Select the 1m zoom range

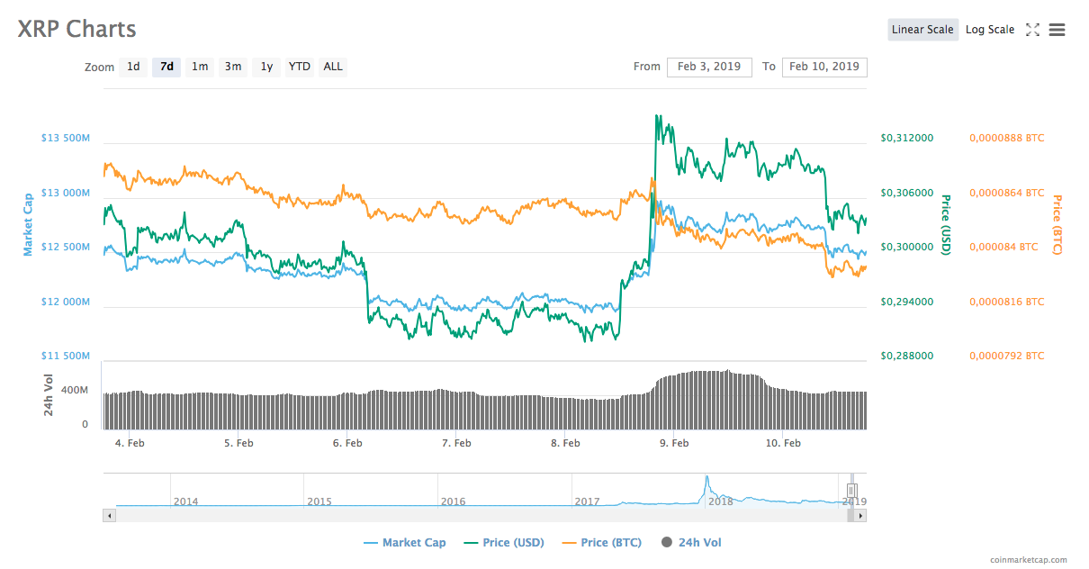click(x=200, y=67)
